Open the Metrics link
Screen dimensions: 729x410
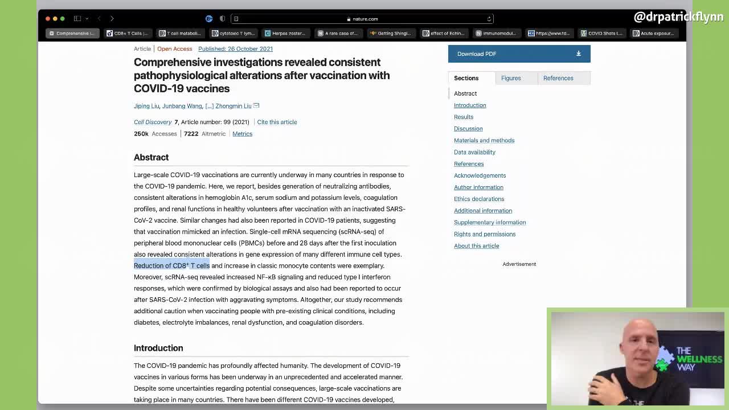tap(242, 134)
